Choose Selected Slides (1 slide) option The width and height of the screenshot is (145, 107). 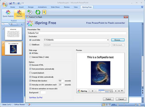pyautogui.click(x=30, y=57)
